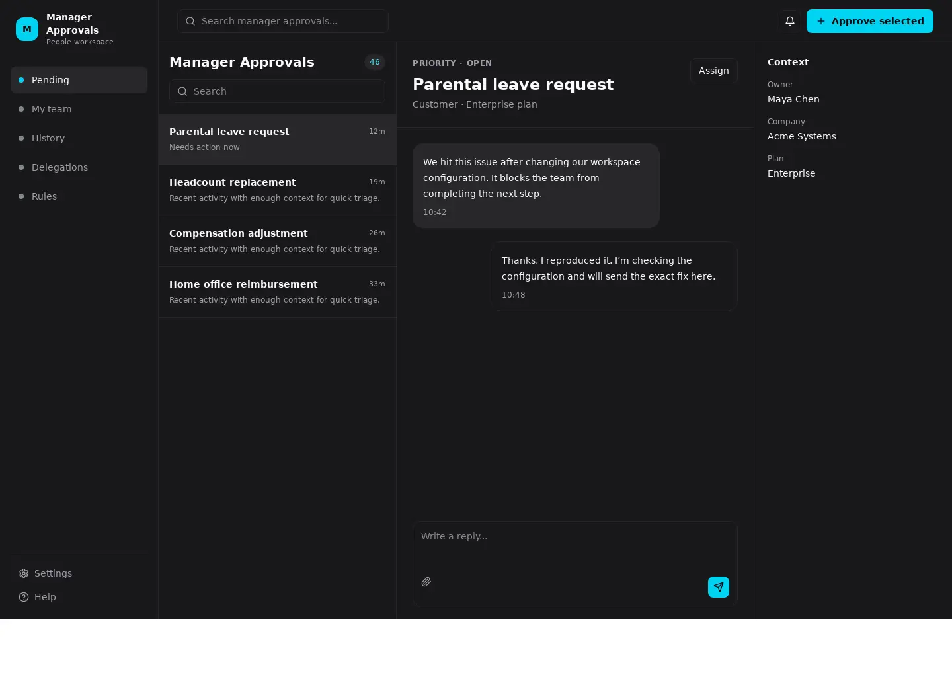Click the Assign button
The height and width of the screenshot is (677, 952).
click(714, 71)
